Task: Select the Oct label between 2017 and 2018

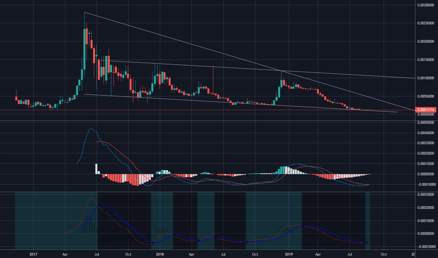Action: click(128, 254)
